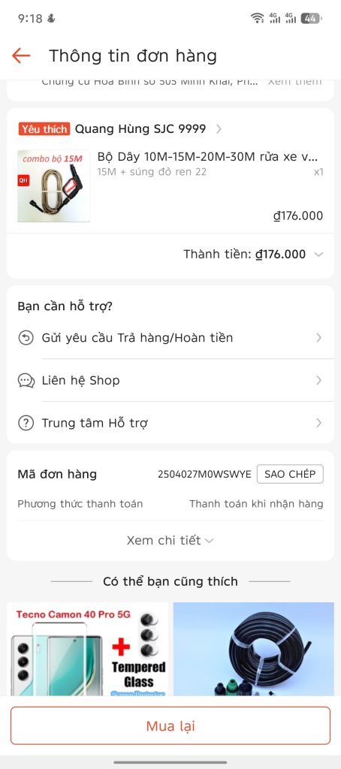This screenshot has height=769, width=341.
Task: Copy order code with SAO CHÉP button
Action: click(x=290, y=475)
